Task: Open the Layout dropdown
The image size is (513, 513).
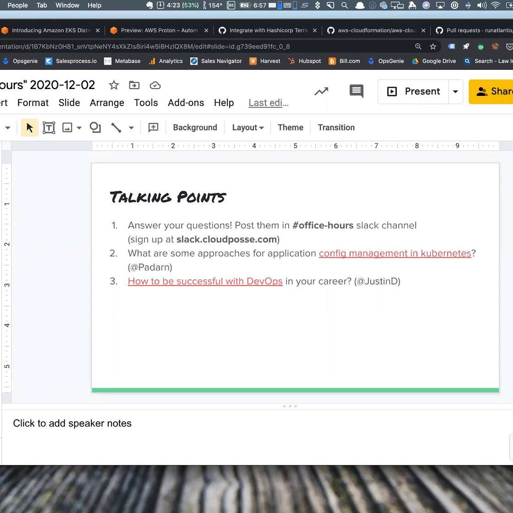Action: (248, 128)
